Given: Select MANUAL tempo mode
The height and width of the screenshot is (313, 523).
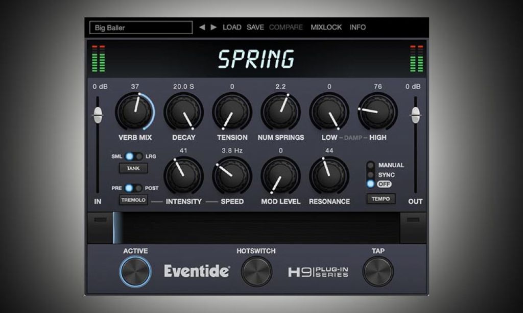Looking at the screenshot, I should (370, 165).
